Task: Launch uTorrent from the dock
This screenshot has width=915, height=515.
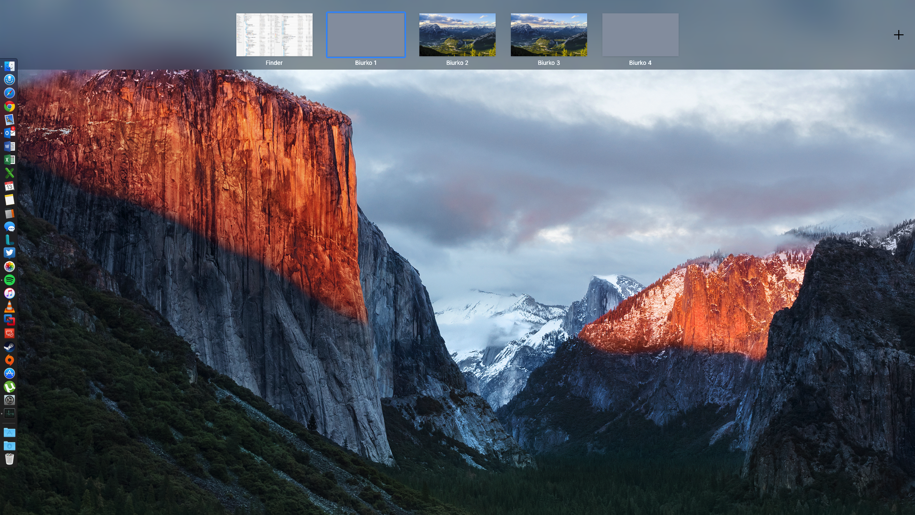Action: pos(10,387)
